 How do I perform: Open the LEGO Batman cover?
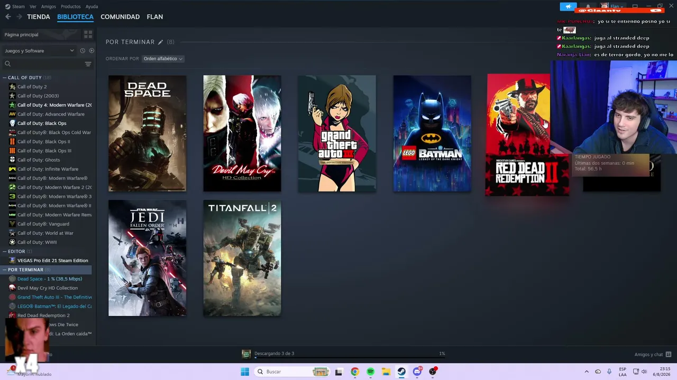click(432, 134)
